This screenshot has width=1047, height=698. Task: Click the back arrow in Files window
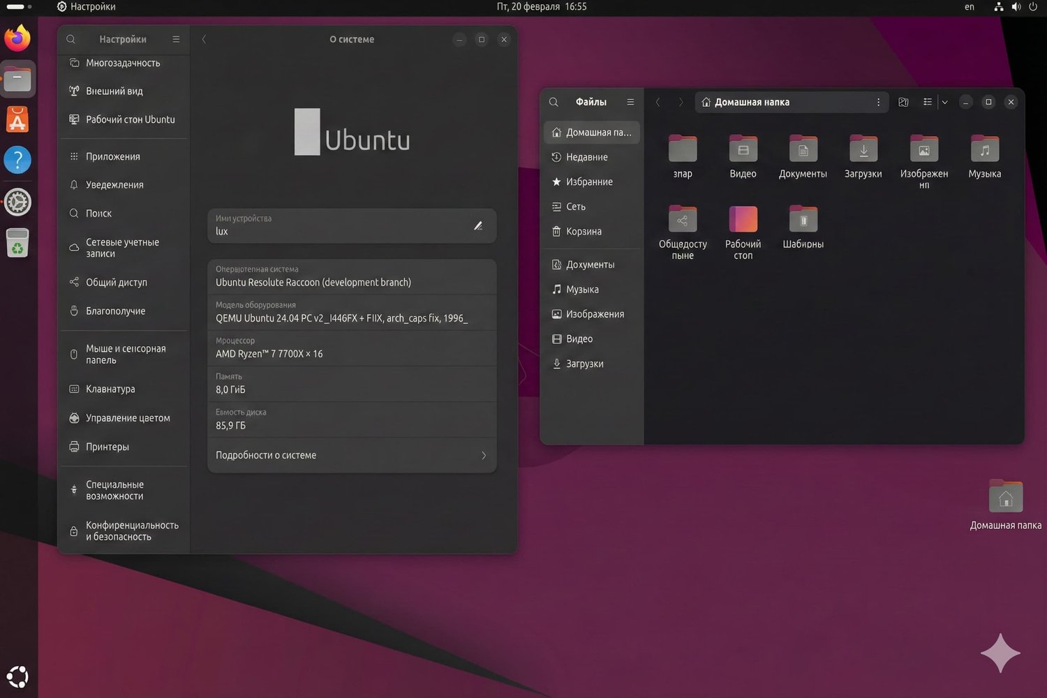click(658, 102)
